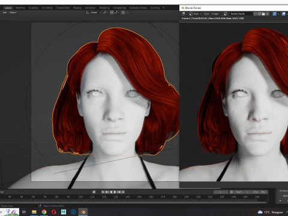Jump to the start frame in timeline
288x216 pixels.
[x=103, y=192]
